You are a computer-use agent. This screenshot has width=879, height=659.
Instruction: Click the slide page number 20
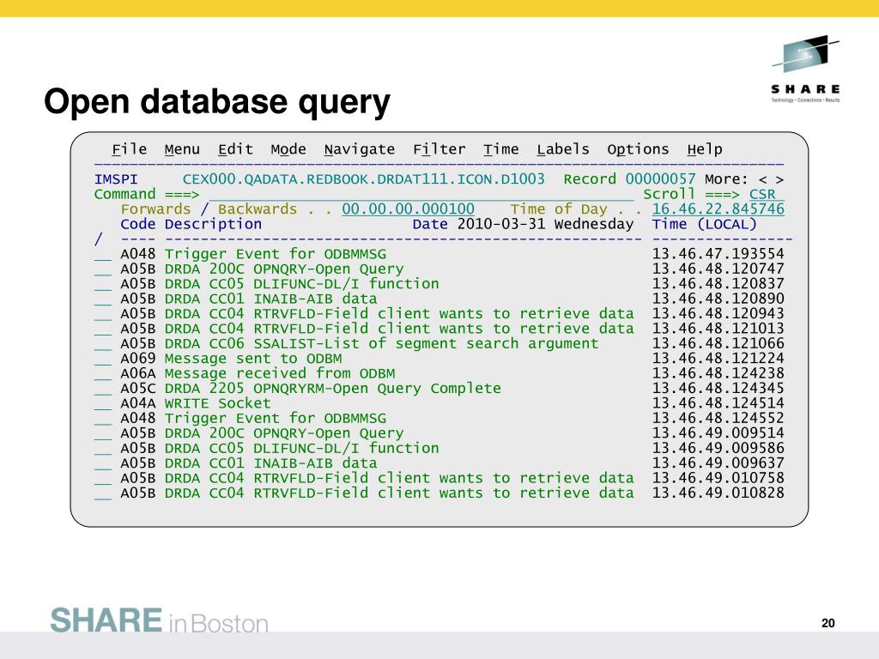point(827,624)
